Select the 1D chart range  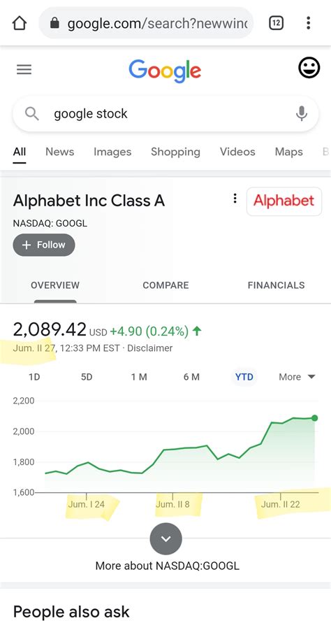click(x=34, y=377)
